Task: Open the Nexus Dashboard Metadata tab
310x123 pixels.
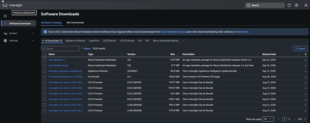Action: [166, 41]
